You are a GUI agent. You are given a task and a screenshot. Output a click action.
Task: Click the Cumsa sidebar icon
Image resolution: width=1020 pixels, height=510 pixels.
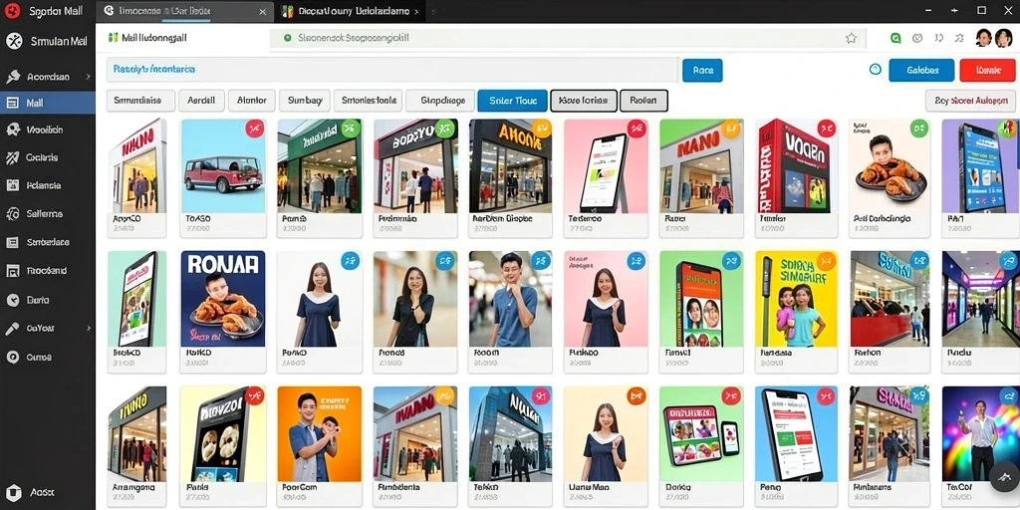tap(12, 357)
